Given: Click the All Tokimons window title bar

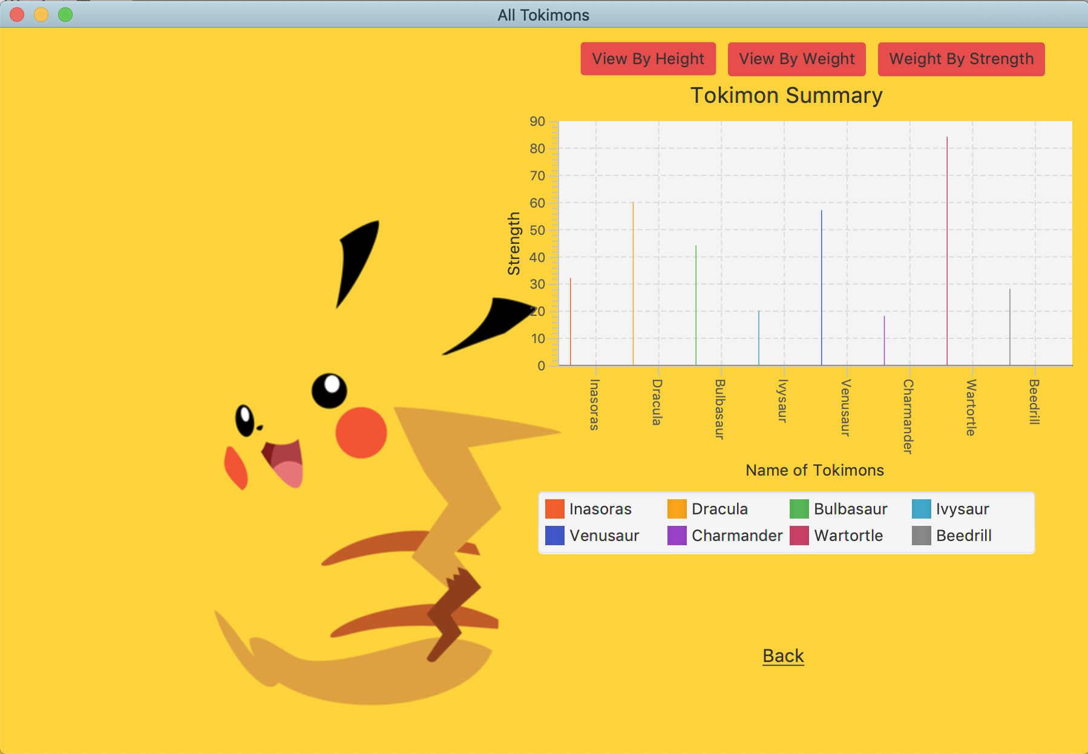Looking at the screenshot, I should click(543, 15).
